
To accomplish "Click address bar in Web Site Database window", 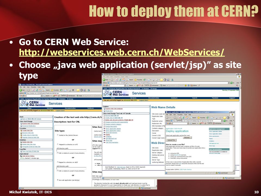I will [169, 83].
